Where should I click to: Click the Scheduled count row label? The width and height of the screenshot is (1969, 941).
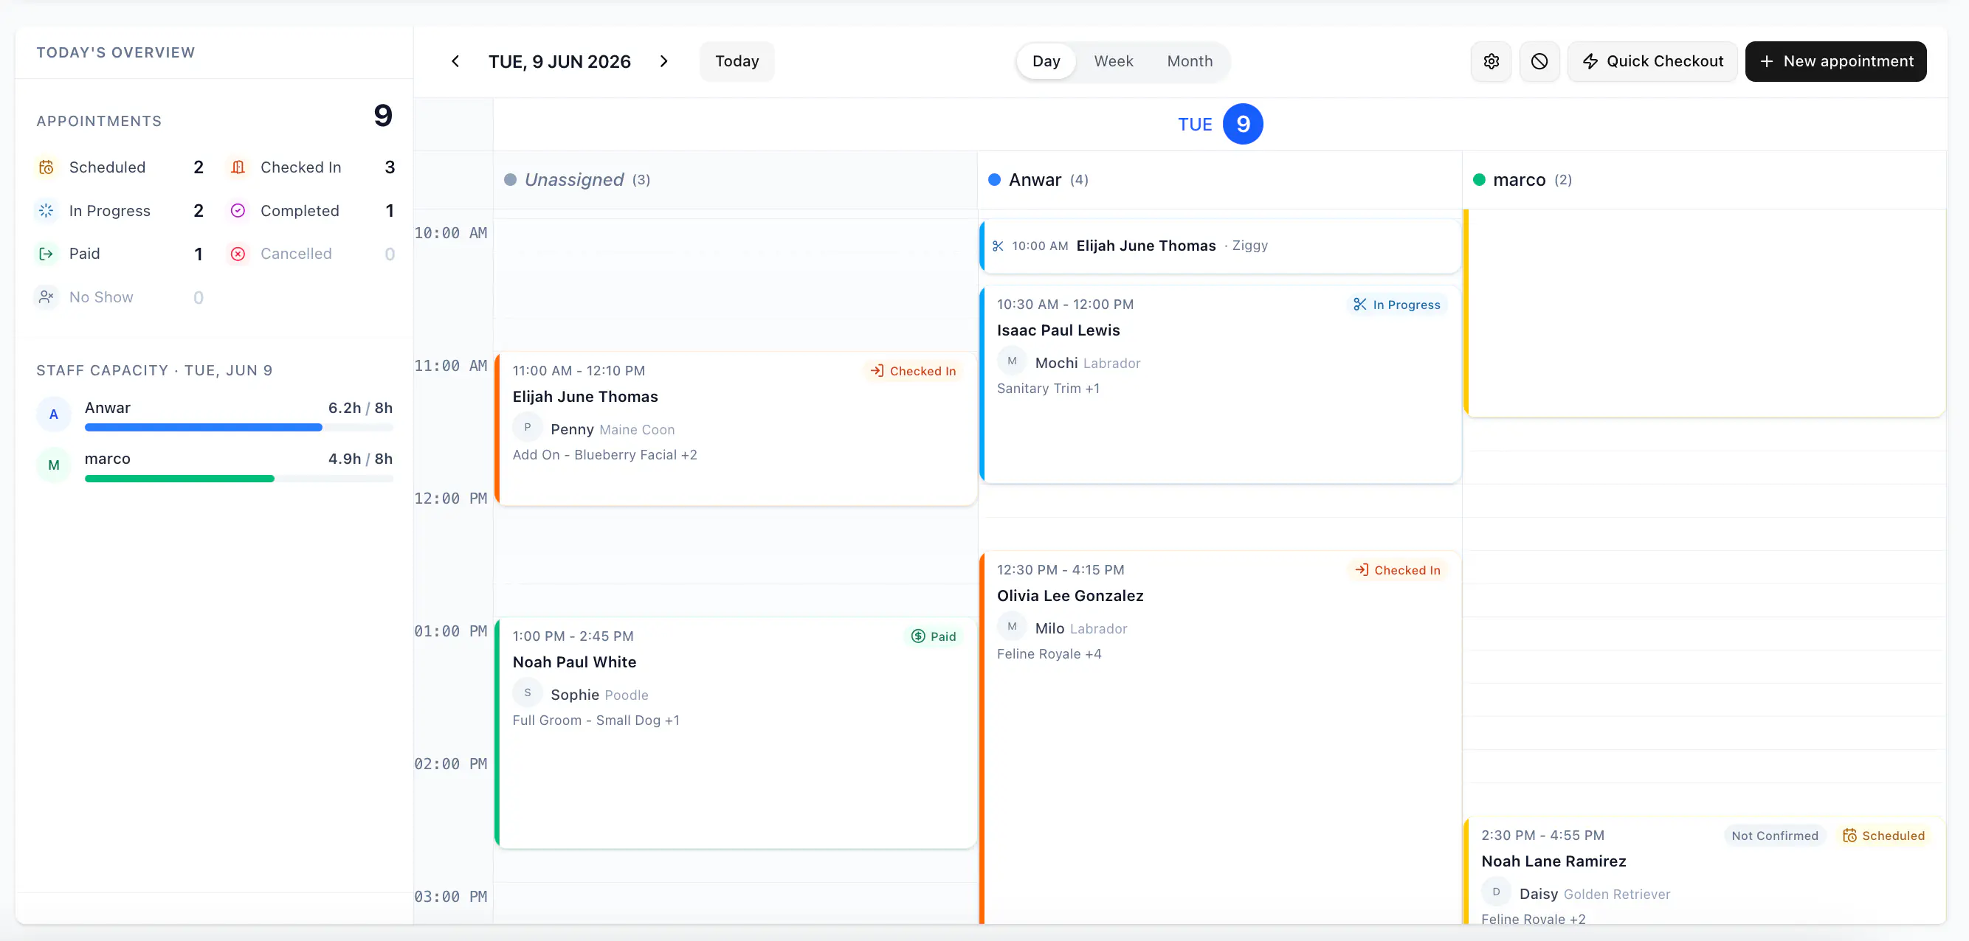(x=107, y=167)
